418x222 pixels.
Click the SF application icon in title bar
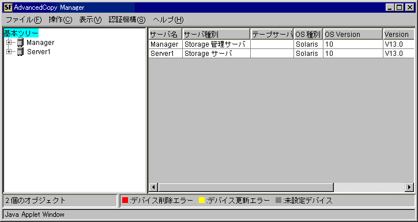pos(7,7)
